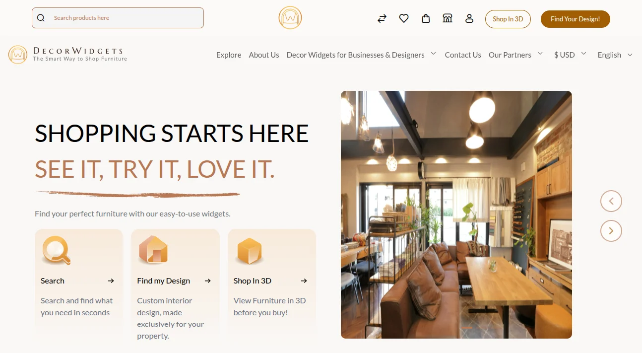Click the search products input field
This screenshot has height=353, width=642.
pyautogui.click(x=118, y=18)
